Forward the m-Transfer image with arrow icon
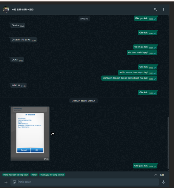174x188 pixels. [53, 134]
